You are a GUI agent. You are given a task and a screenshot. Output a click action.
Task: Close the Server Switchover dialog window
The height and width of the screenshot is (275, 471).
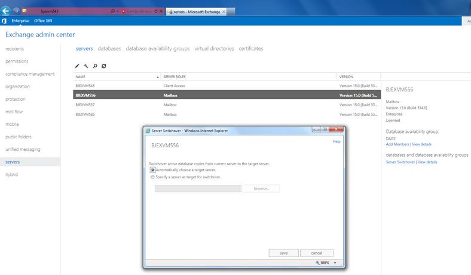[x=336, y=129]
